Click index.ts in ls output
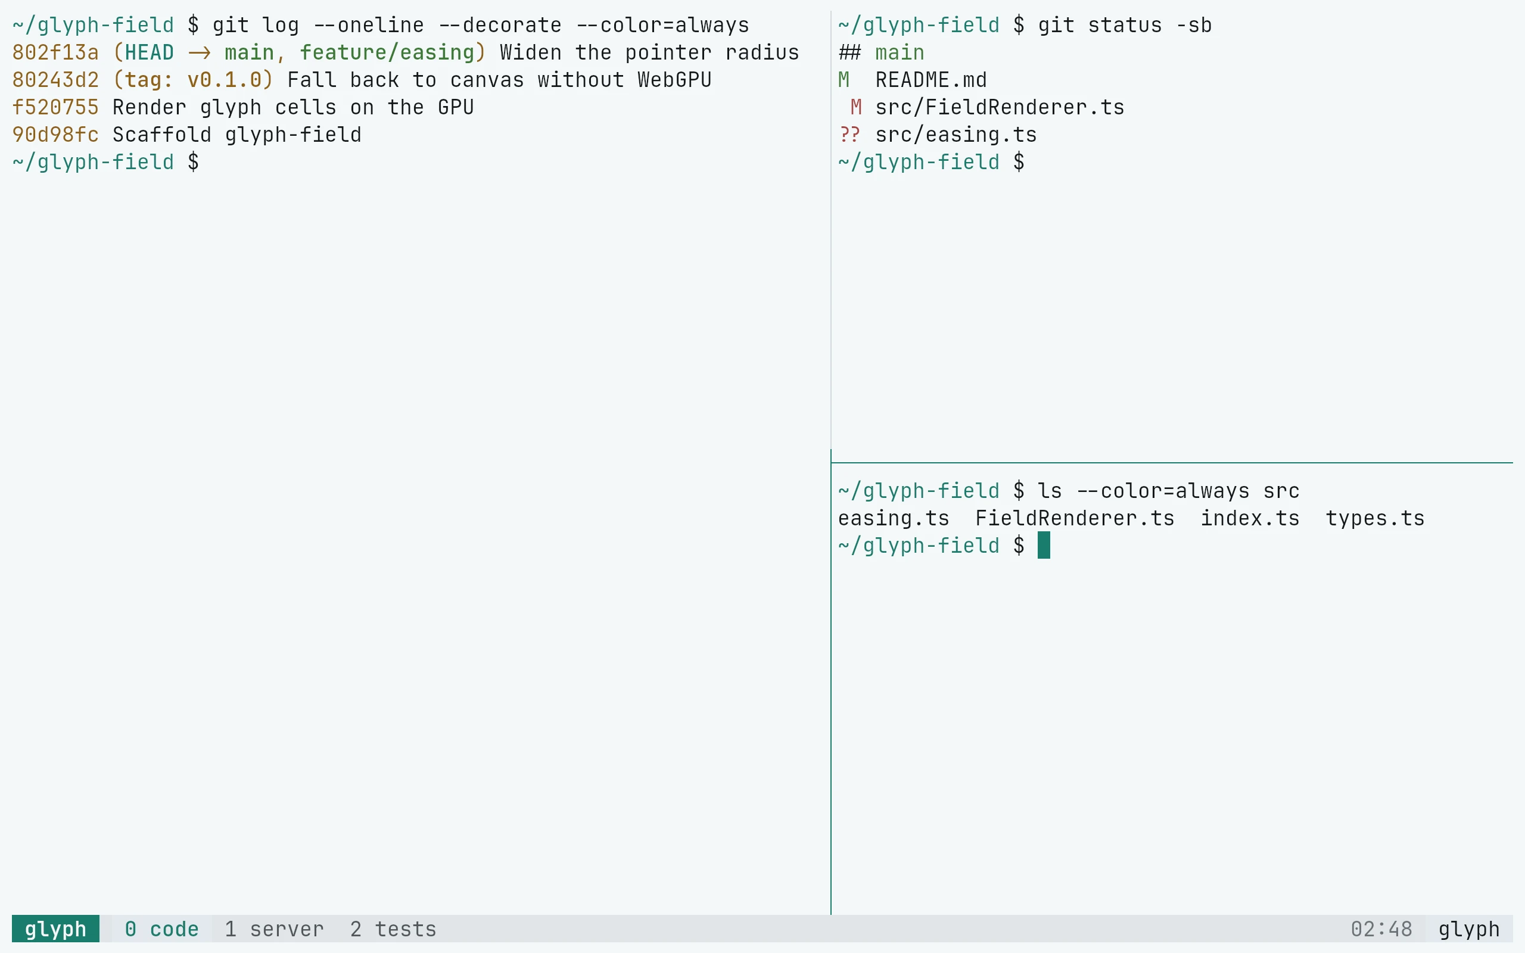Image resolution: width=1525 pixels, height=953 pixels. click(x=1250, y=518)
